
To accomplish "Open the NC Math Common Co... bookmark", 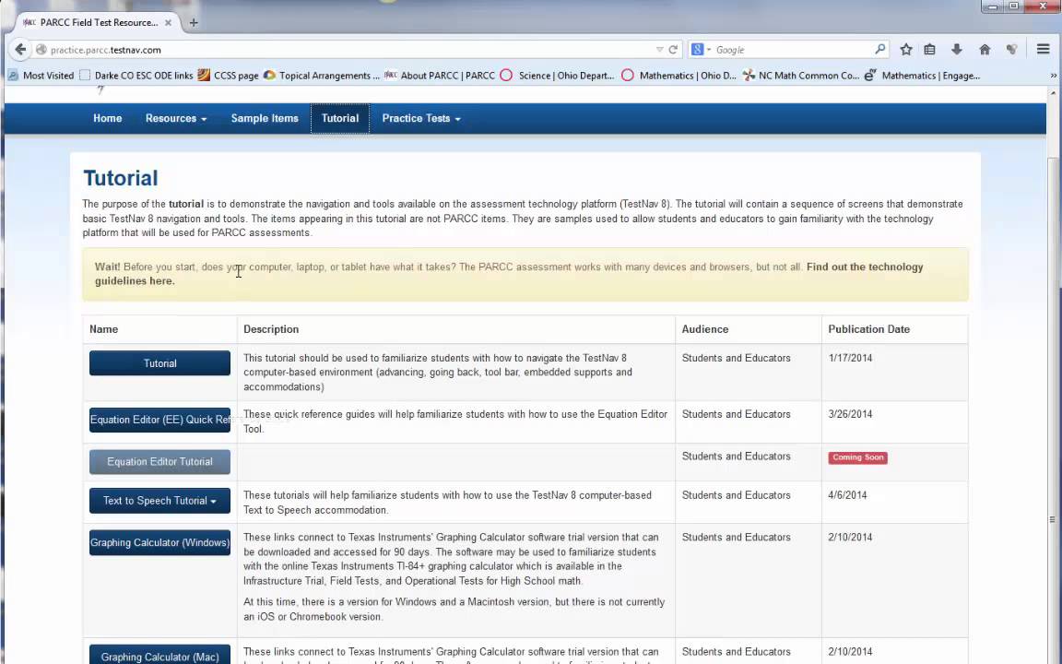I will (x=800, y=76).
